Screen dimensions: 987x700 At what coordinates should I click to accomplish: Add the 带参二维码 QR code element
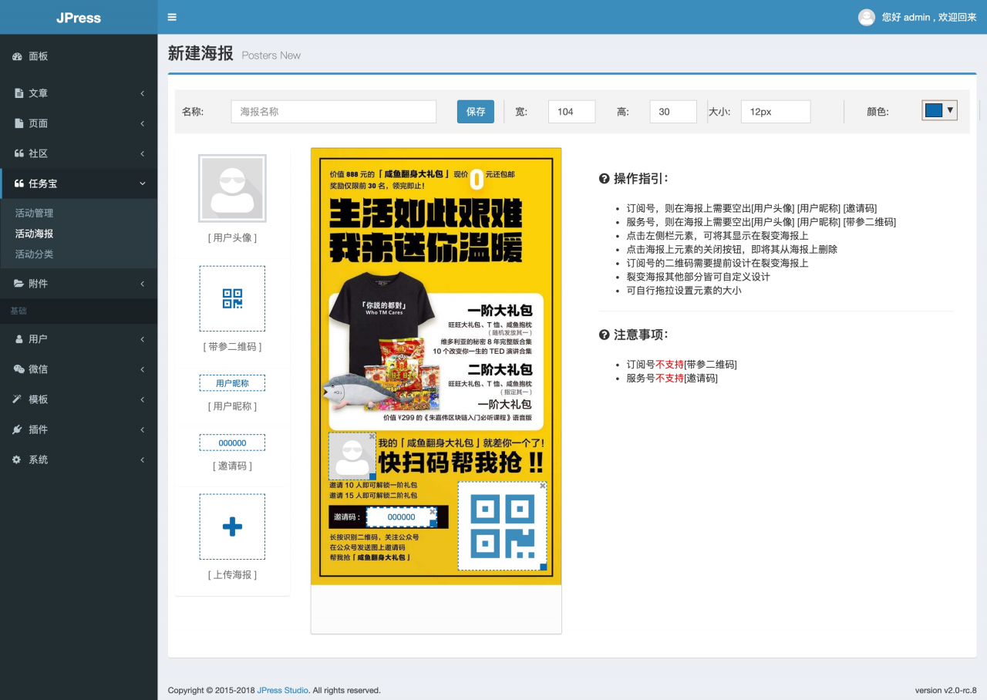232,298
